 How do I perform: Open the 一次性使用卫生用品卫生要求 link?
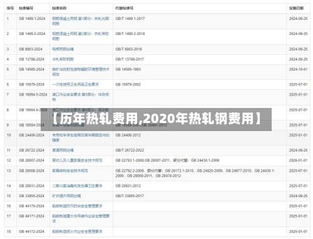pos(75,84)
